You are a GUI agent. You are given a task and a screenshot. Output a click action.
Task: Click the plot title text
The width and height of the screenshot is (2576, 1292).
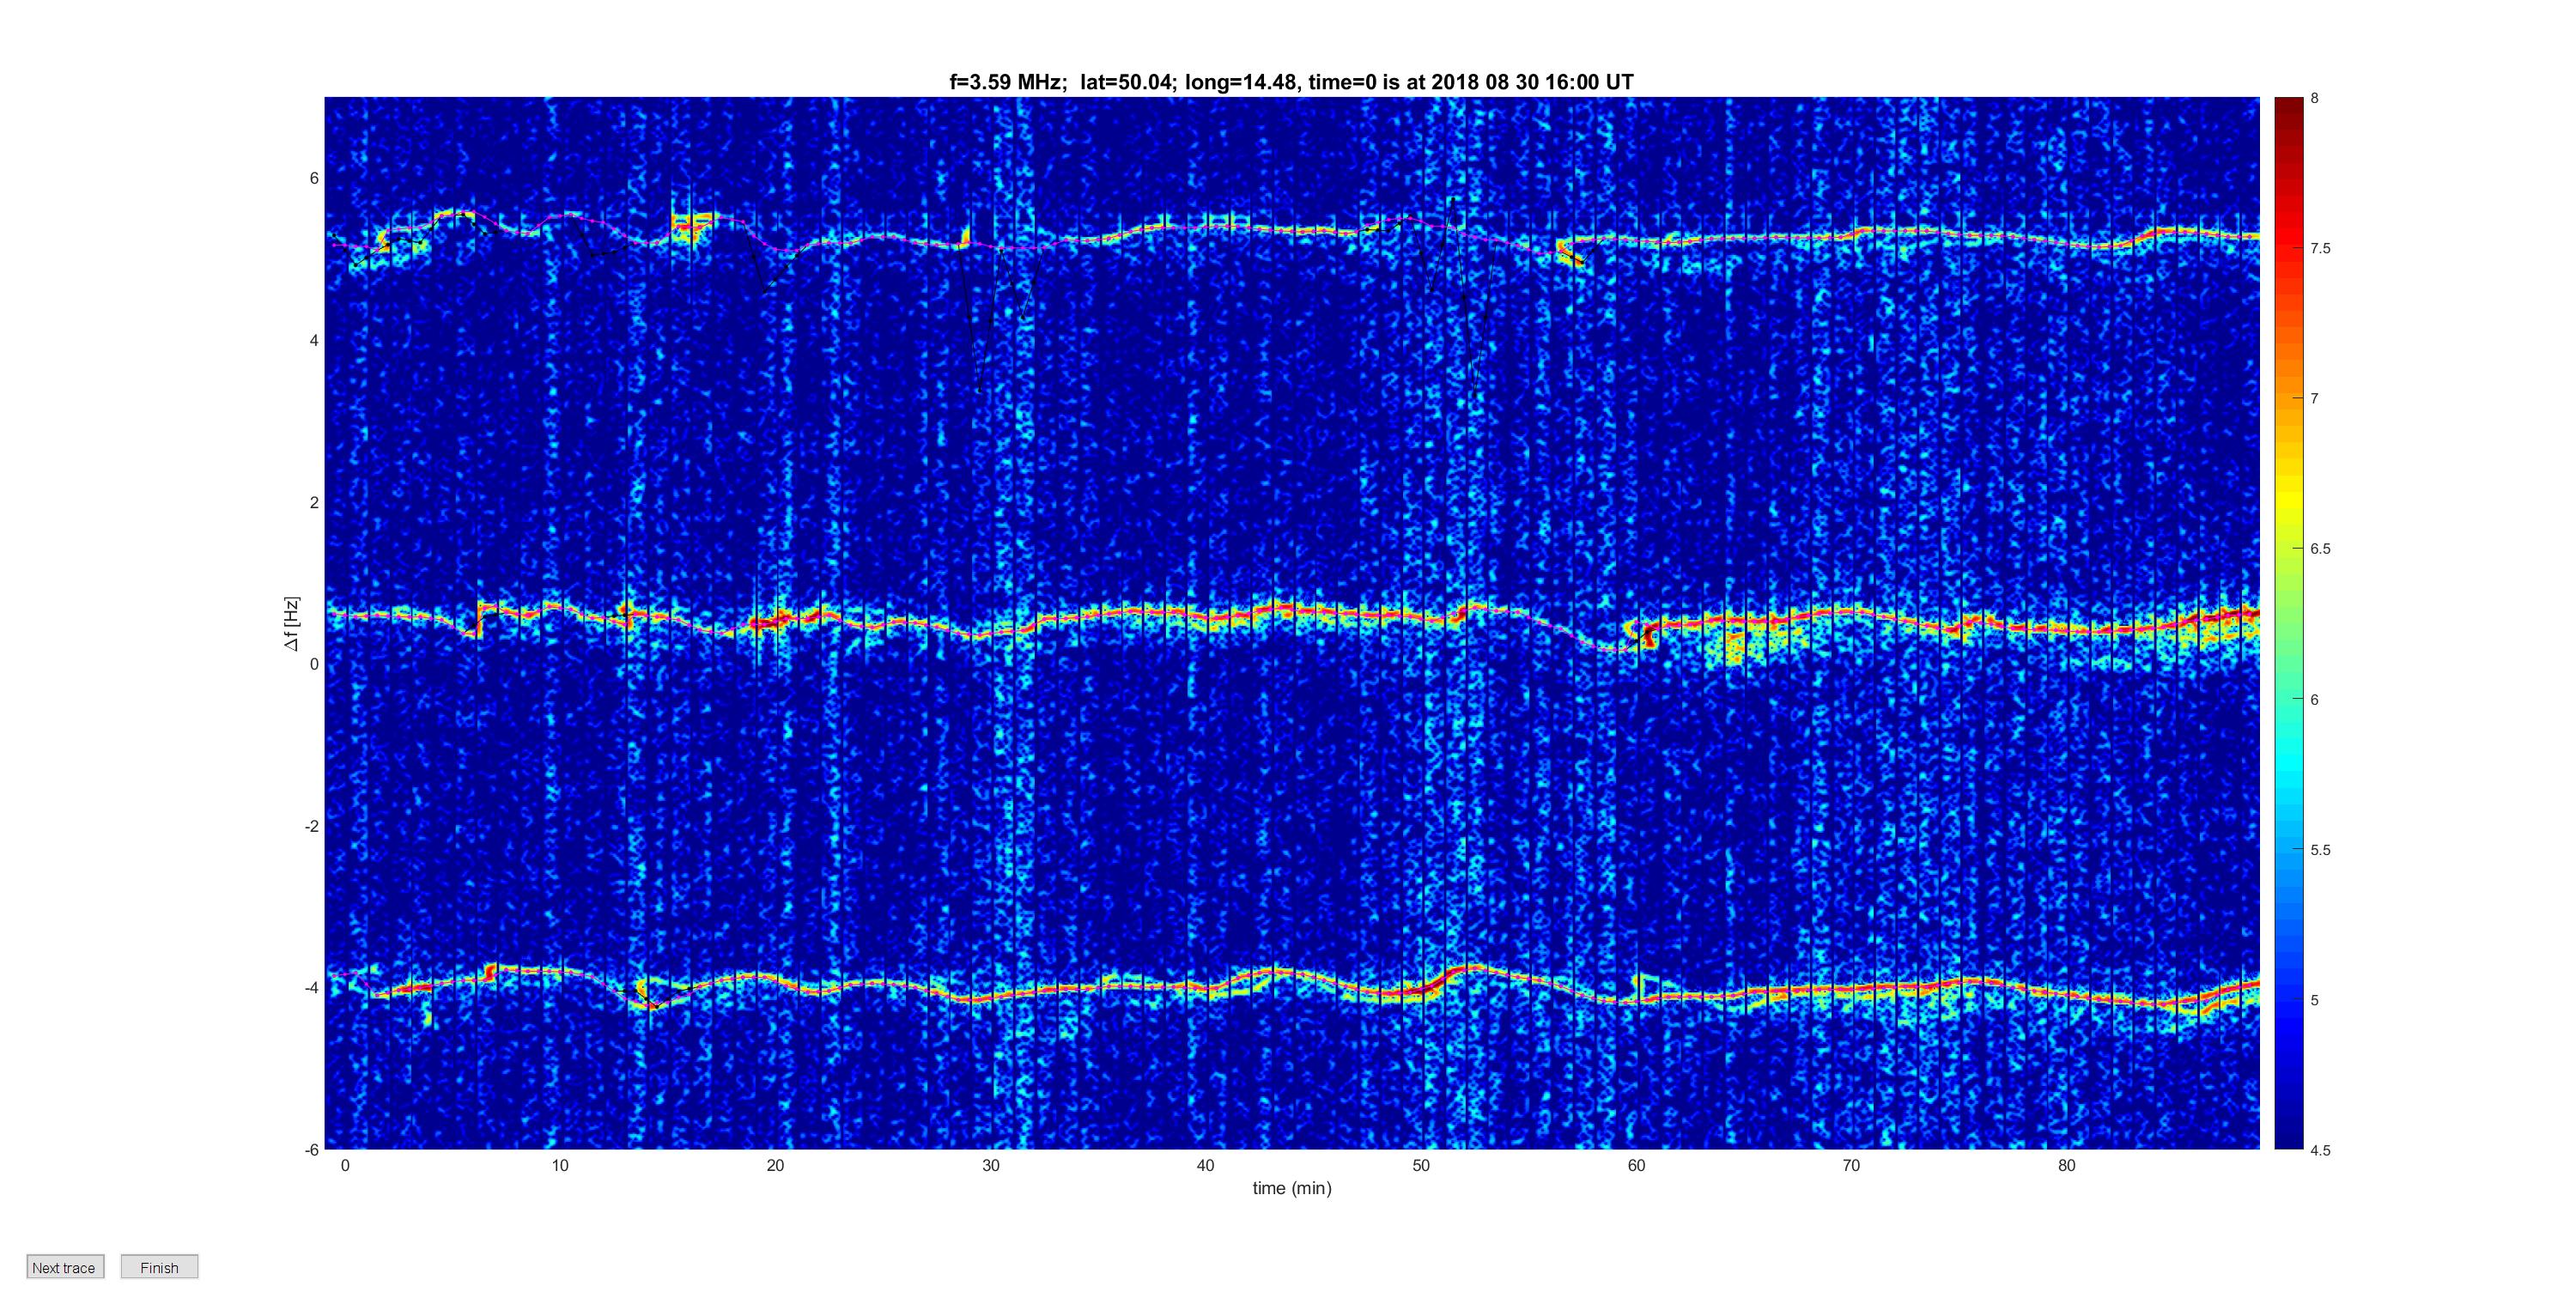[1291, 82]
